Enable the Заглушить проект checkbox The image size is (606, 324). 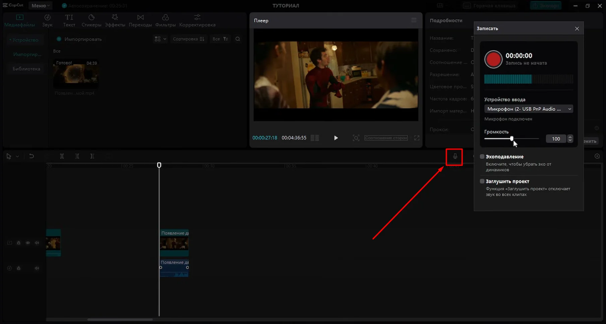coord(482,181)
